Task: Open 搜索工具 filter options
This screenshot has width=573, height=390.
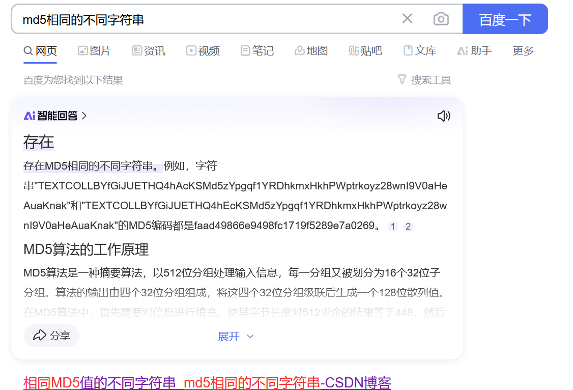Action: point(424,80)
